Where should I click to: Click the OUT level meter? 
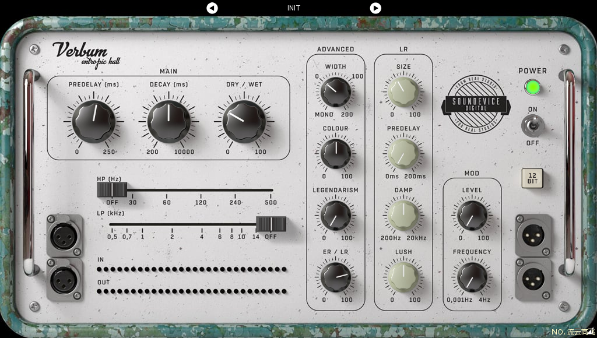coord(191,291)
